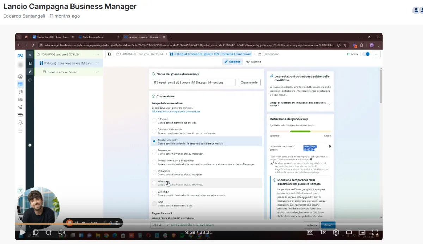Image resolution: width=423 pixels, height=244 pixels.
Task: Bookmark page with the star icon
Action: pyautogui.click(x=345, y=45)
